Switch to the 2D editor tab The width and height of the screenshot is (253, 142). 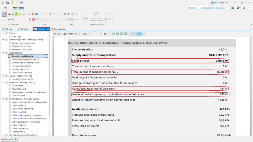coord(24,29)
